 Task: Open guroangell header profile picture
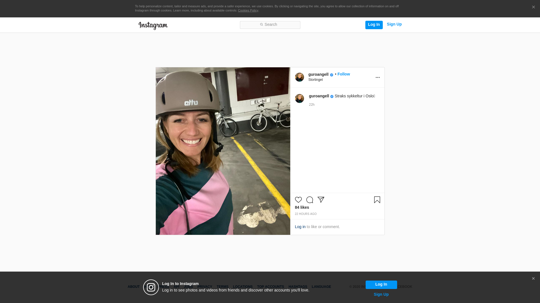(300, 77)
